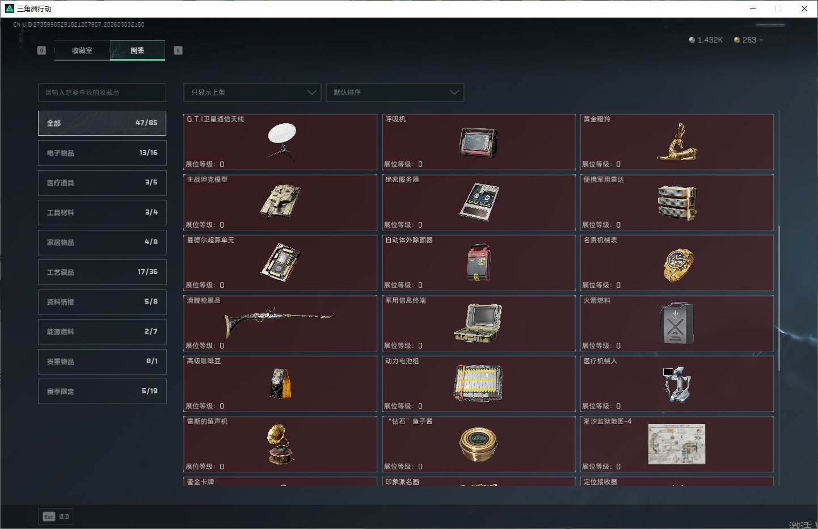Click the 印象派名画 item title
Viewport: 818px width, 529px height.
tap(402, 482)
